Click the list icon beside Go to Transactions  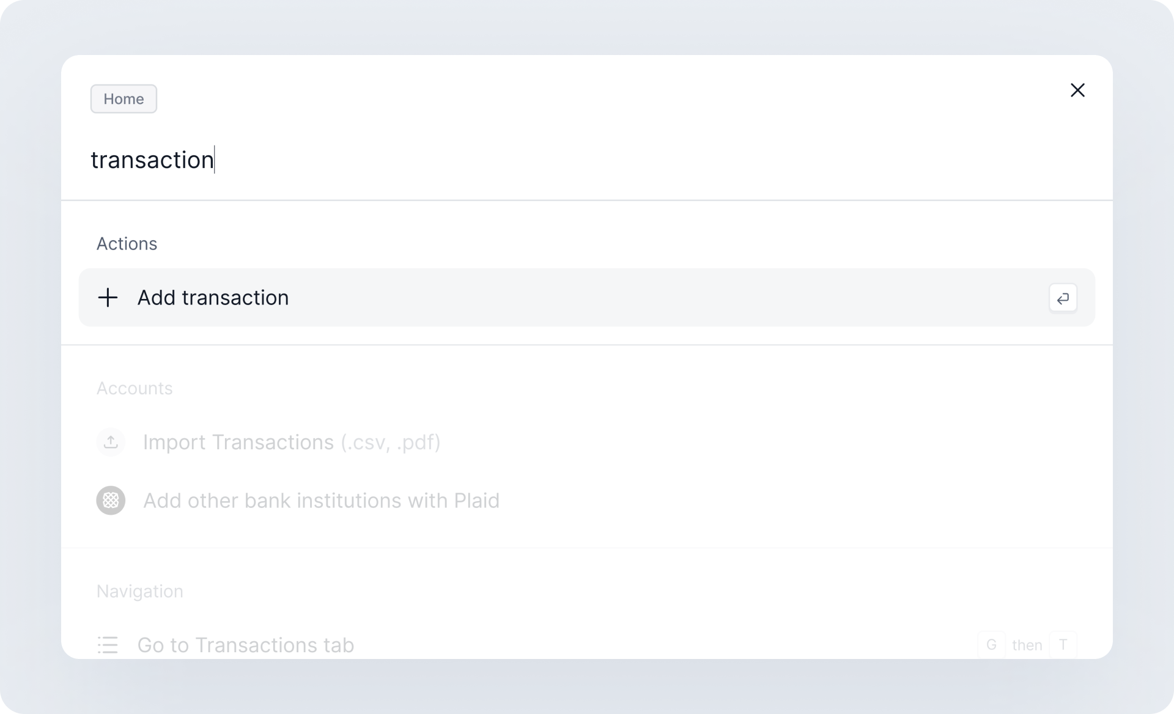(x=108, y=645)
